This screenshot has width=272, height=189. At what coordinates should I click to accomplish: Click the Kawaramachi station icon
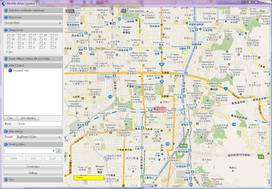point(189,48)
